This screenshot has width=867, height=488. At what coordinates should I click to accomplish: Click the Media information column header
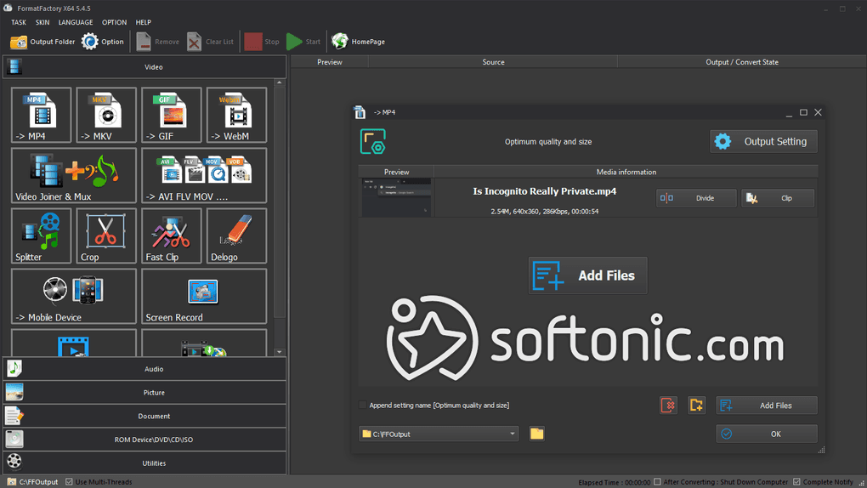626,172
